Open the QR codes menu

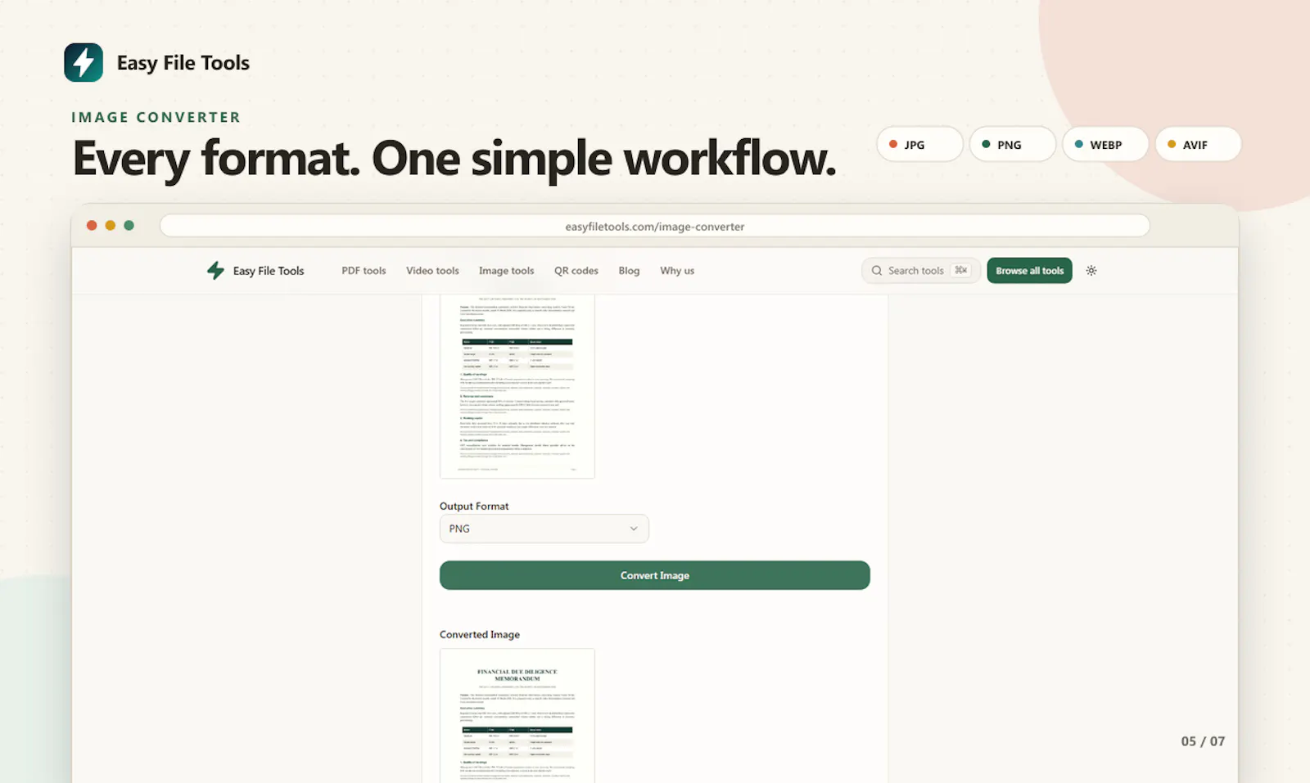point(576,271)
